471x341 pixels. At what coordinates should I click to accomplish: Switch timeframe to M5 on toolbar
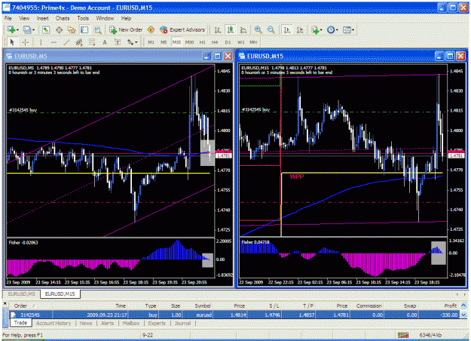[164, 42]
